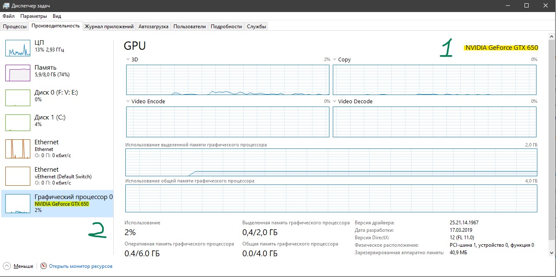
Task: Select the ЦП performance entry label
Action: [x=39, y=42]
